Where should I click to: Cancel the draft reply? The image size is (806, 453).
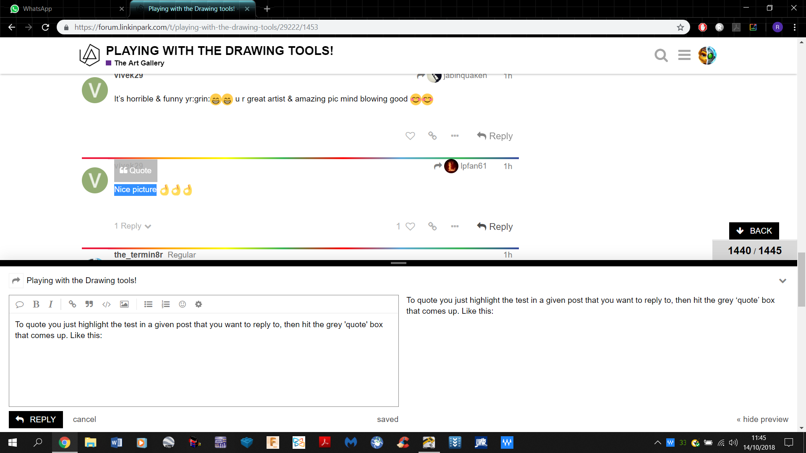coord(84,419)
